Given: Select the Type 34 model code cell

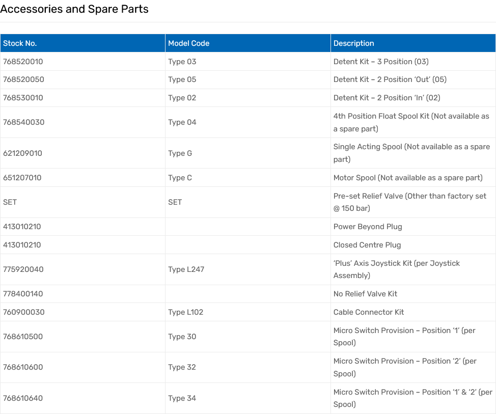Looking at the screenshot, I should [182, 398].
